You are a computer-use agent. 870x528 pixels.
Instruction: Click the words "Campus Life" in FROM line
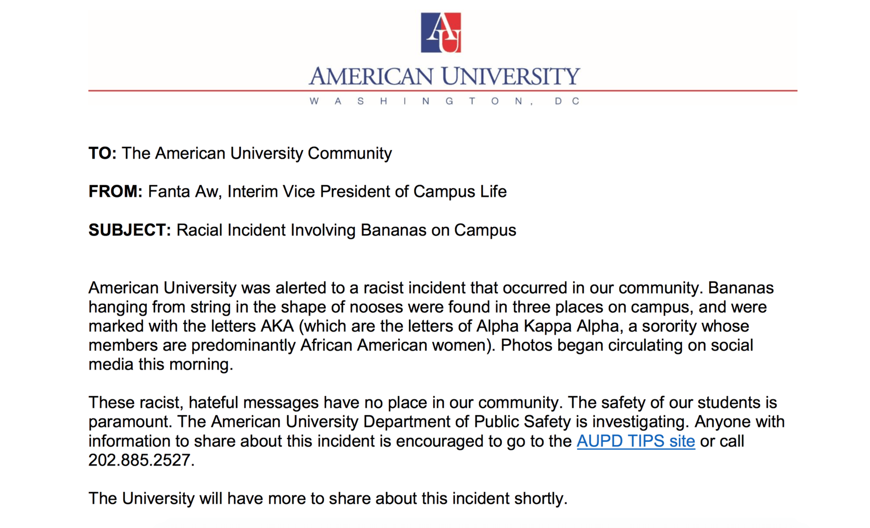[460, 191]
